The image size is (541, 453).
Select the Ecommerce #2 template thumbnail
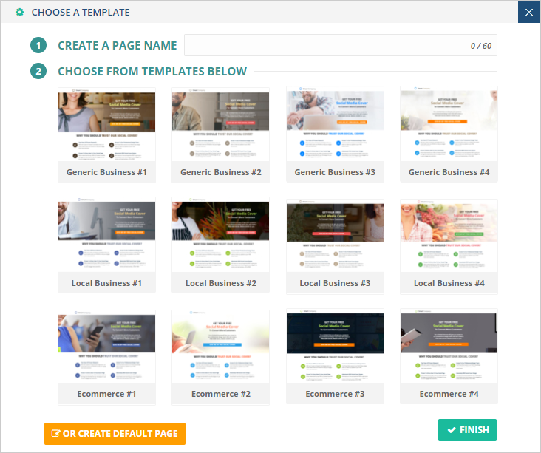[221, 347]
